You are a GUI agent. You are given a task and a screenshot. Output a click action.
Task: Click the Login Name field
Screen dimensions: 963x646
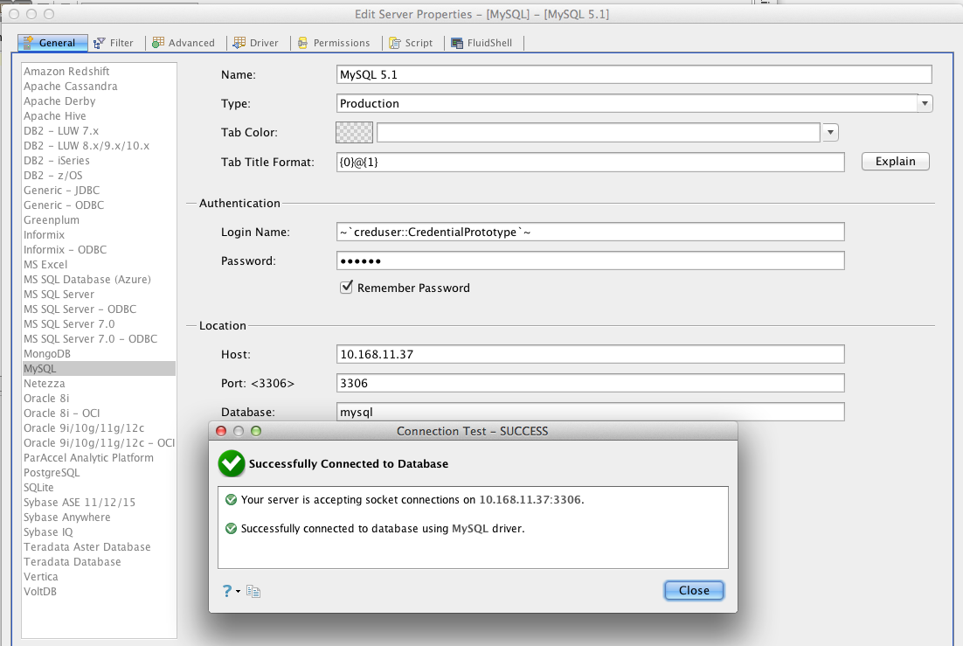(590, 232)
